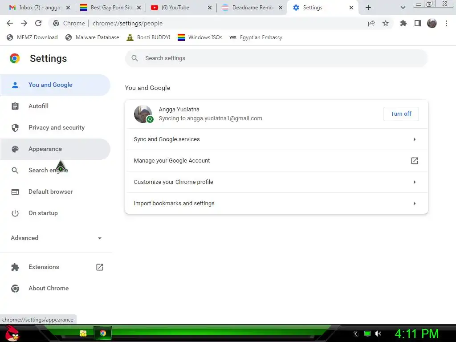Click the Extensions external link icon
Image resolution: width=456 pixels, height=342 pixels.
coord(100,267)
